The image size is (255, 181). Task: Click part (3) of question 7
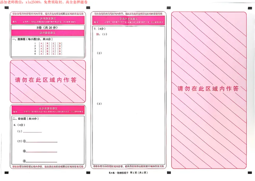point(99,104)
